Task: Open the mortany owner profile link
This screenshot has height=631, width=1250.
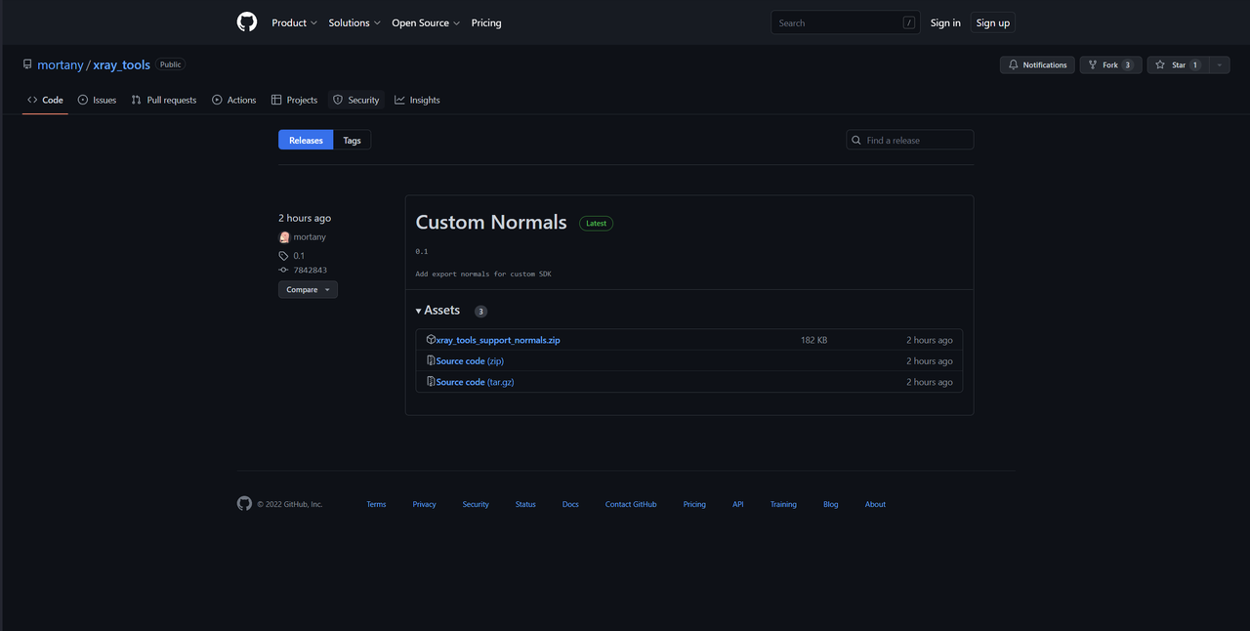Action: pos(61,64)
